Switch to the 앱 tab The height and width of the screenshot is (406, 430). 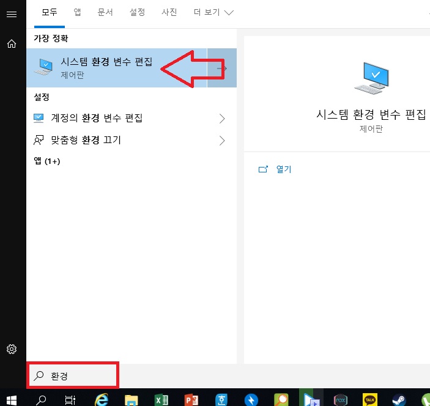[77, 12]
